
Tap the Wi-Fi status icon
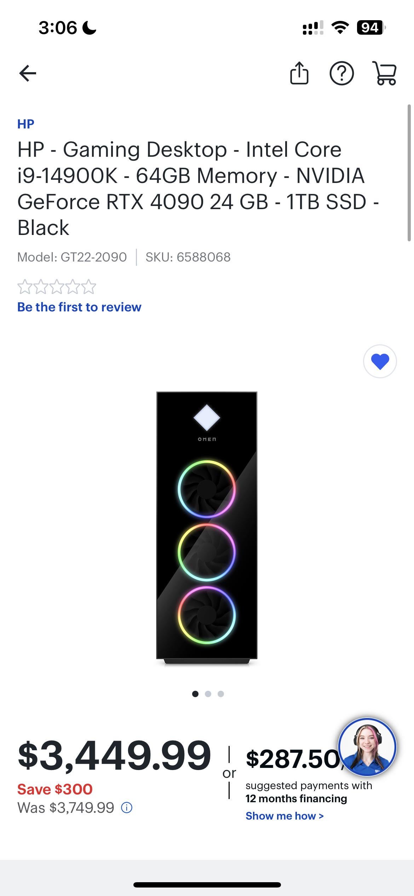click(340, 28)
